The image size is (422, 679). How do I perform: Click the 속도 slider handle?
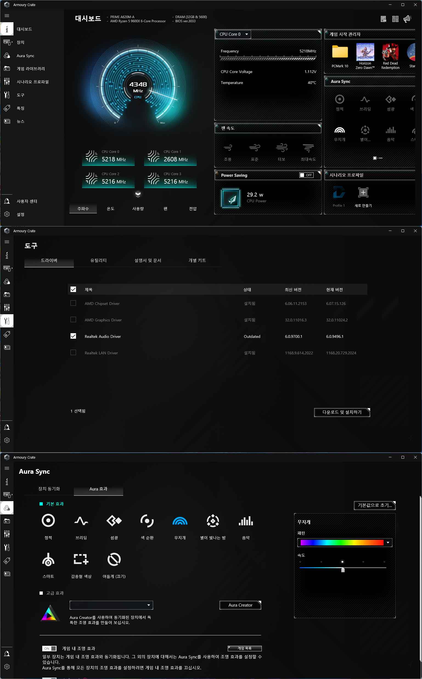343,570
